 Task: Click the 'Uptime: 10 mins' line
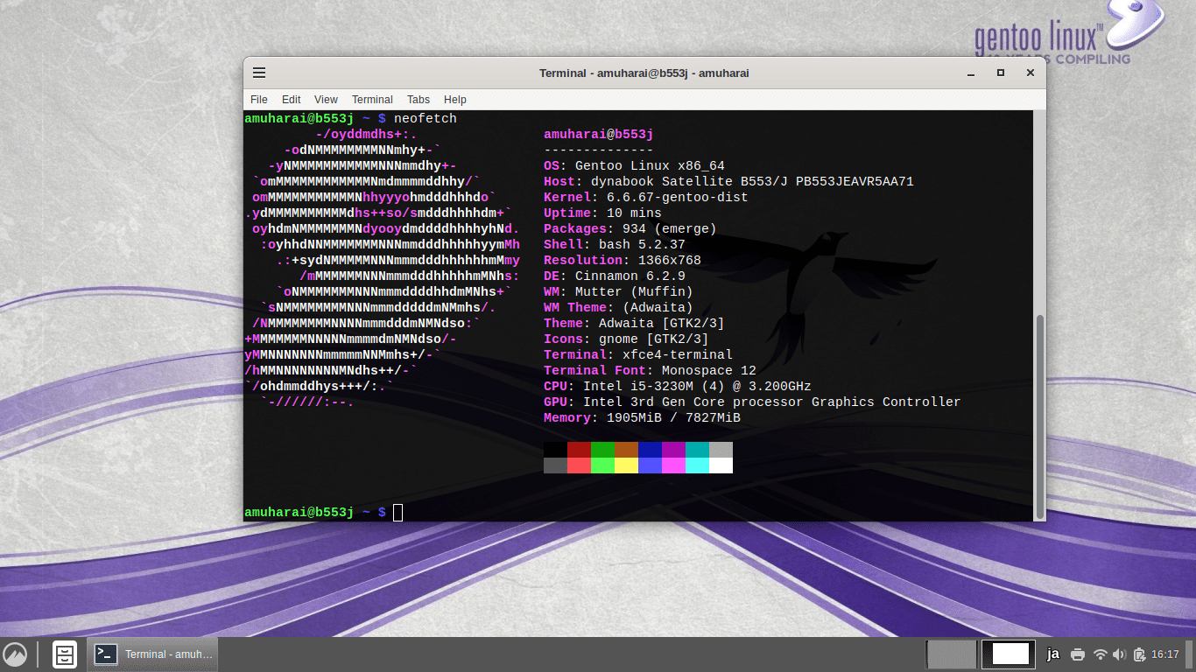[602, 213]
